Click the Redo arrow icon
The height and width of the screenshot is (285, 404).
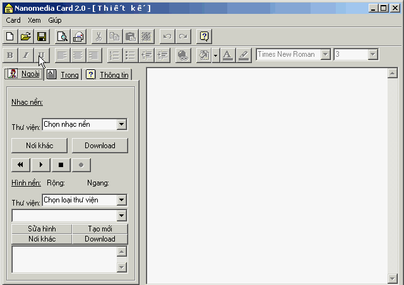point(183,37)
